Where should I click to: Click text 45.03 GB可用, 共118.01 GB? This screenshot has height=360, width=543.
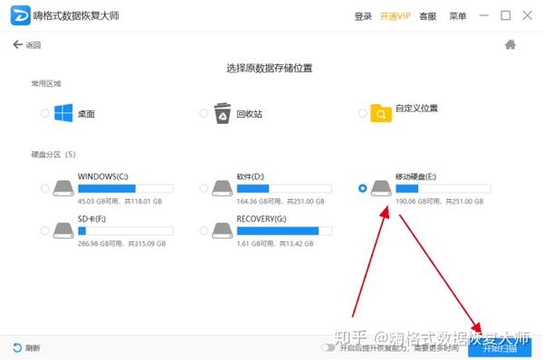pyautogui.click(x=119, y=201)
